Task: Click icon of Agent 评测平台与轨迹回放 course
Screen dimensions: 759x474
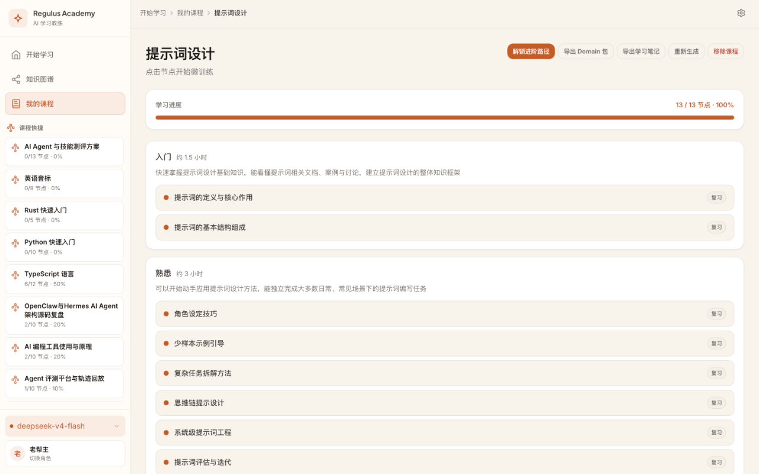Action: 15,380
